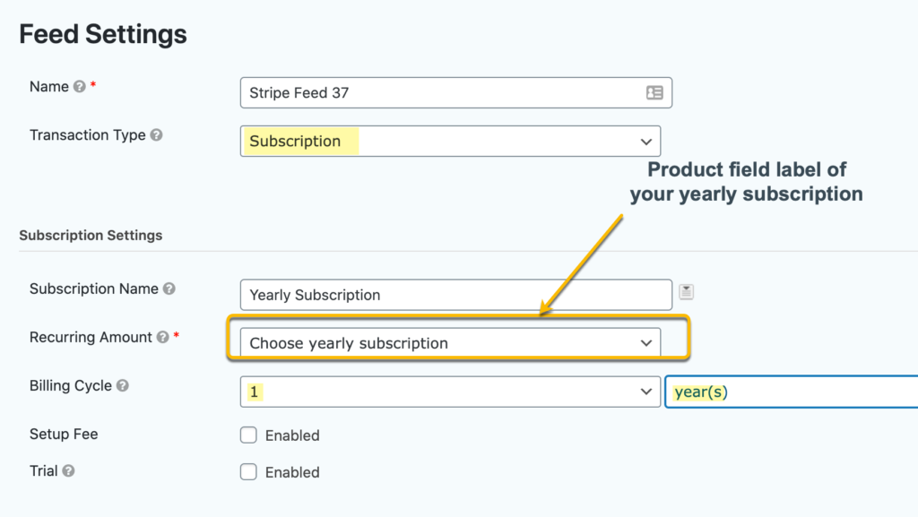The image size is (918, 517).
Task: Enable the Trial checkbox
Action: click(x=248, y=472)
